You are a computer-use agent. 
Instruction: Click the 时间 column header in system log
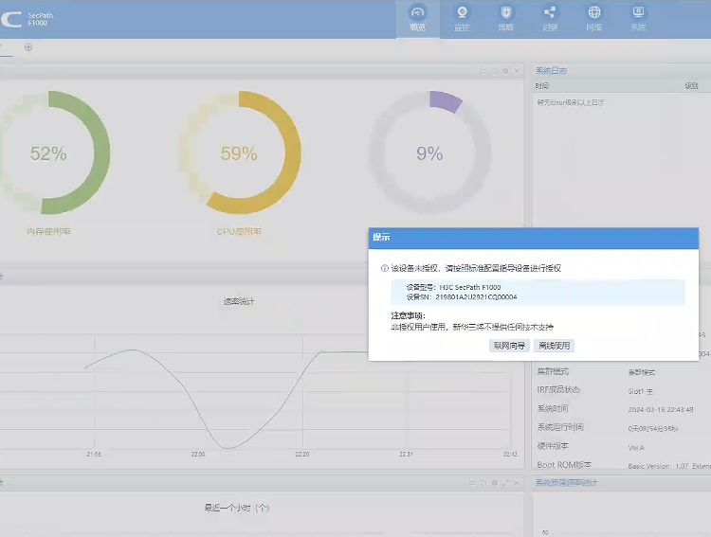542,85
